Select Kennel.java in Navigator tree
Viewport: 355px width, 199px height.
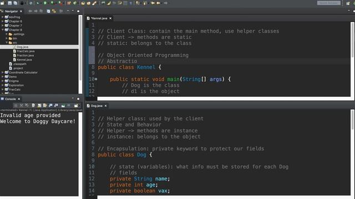(x=24, y=60)
